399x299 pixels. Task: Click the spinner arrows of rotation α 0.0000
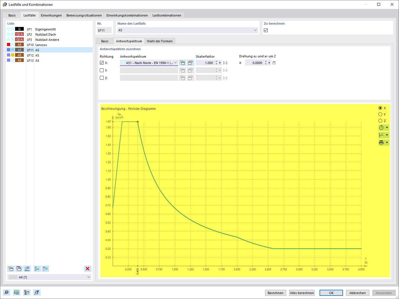[266, 63]
